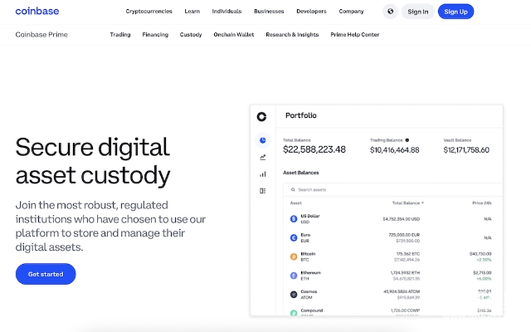Screen dimensions: 531x332
Task: Select the bar chart sidebar icon
Action: pos(262,174)
